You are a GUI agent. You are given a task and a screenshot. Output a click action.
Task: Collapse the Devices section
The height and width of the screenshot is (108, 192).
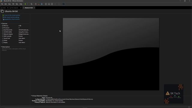tap(1, 23)
